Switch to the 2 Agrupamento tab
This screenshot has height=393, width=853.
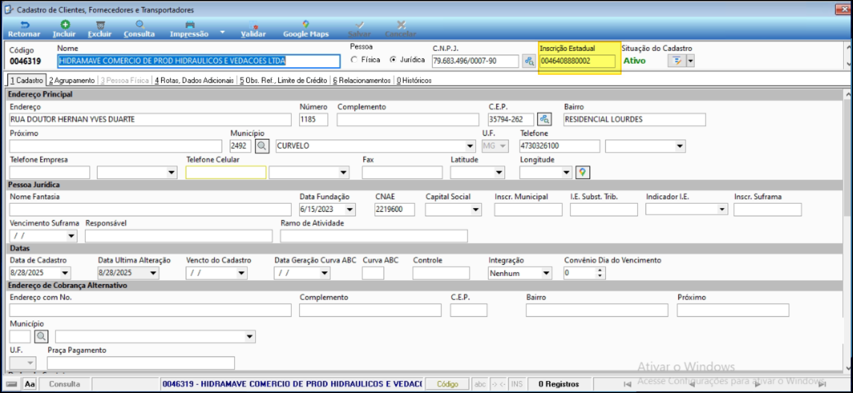[x=72, y=81]
